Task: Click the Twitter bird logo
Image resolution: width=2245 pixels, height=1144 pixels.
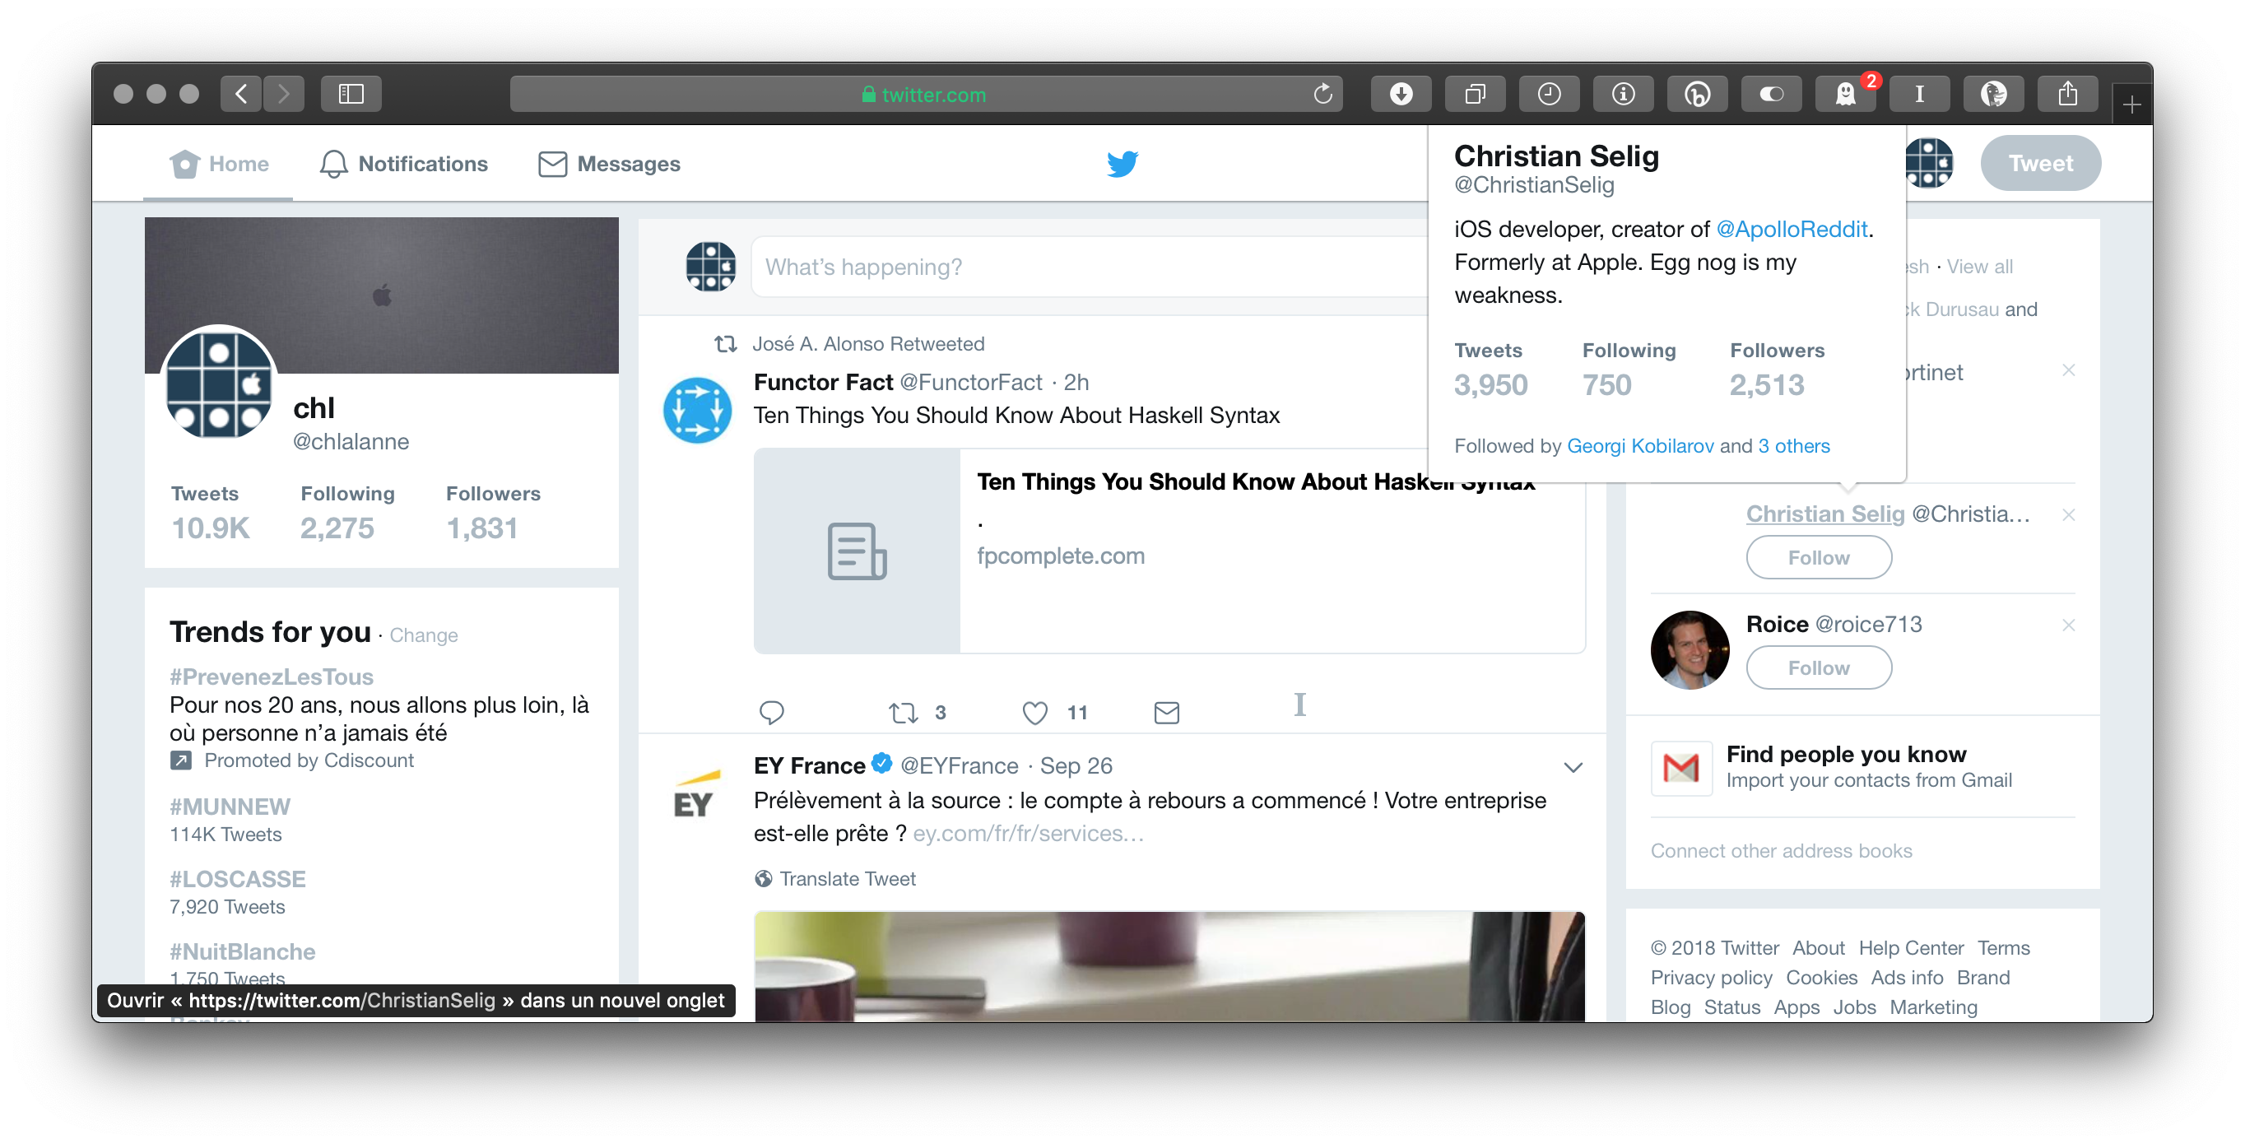Action: coord(1122,163)
